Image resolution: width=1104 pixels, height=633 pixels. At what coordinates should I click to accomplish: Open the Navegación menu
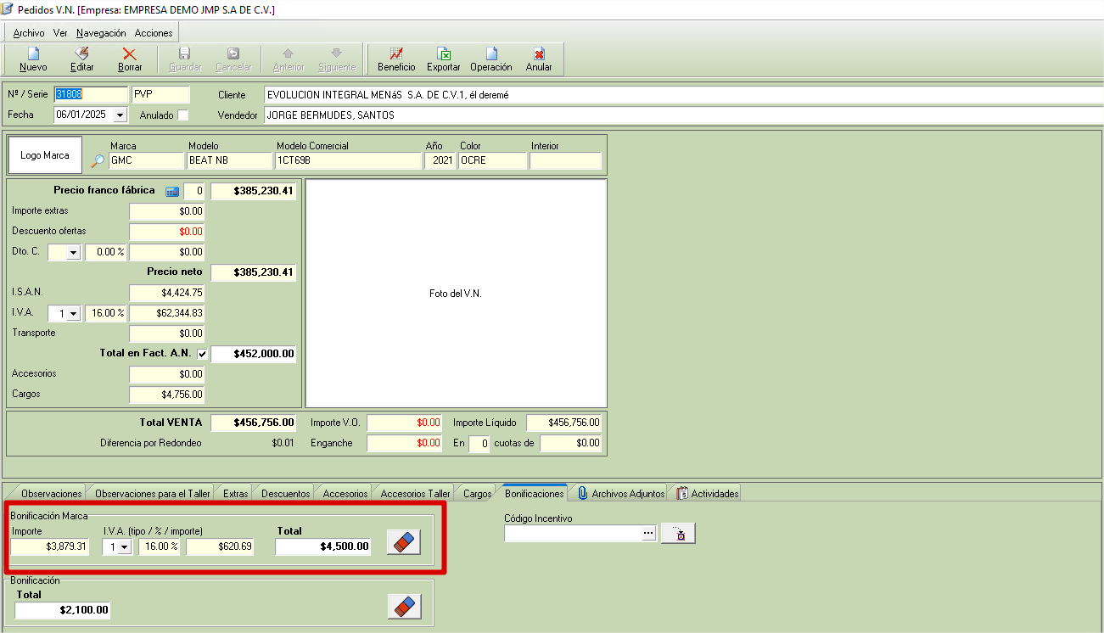coord(101,33)
